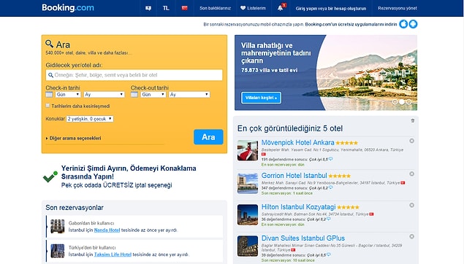Open the Konuklar guests dropdown
This screenshot has width=464, height=264.
coord(90,119)
